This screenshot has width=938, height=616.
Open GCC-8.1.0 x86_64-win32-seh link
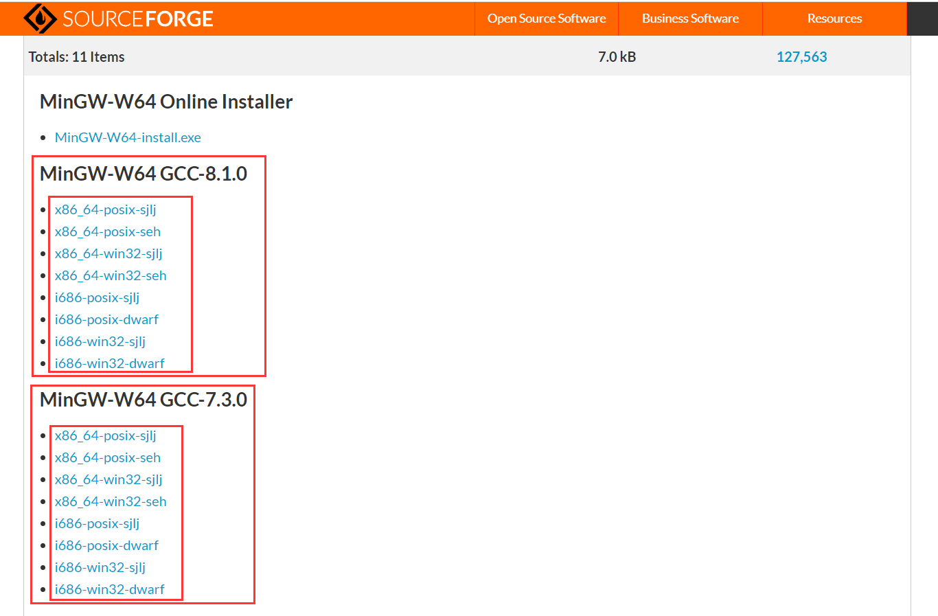coord(111,275)
